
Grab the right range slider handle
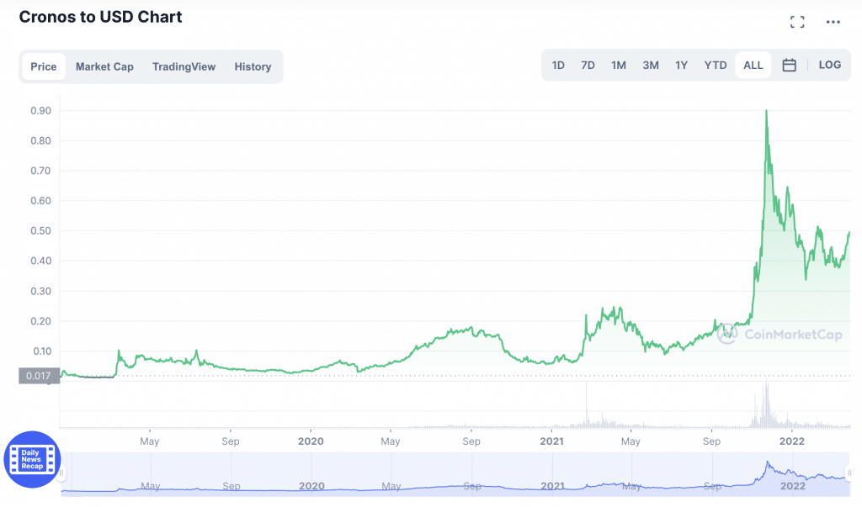(x=849, y=473)
